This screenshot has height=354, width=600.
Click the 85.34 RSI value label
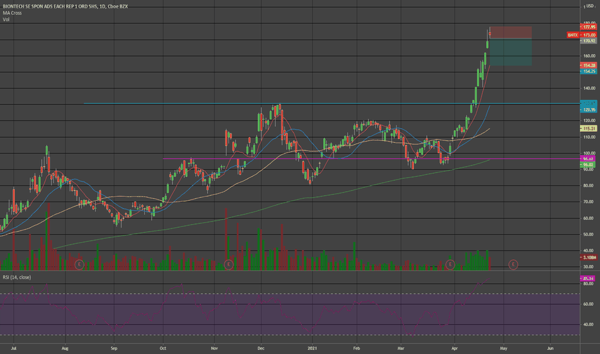tap(587, 279)
